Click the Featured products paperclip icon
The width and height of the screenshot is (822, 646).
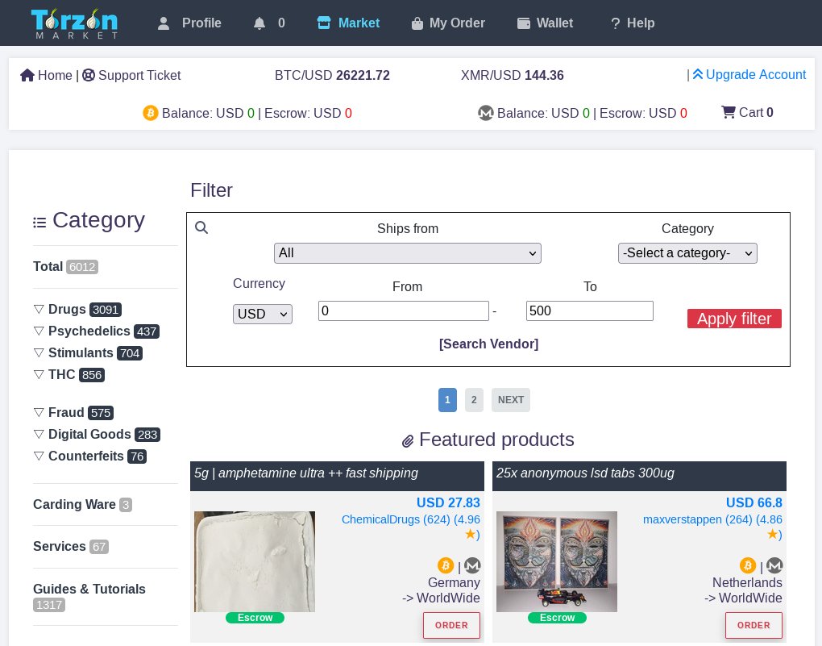pos(408,440)
